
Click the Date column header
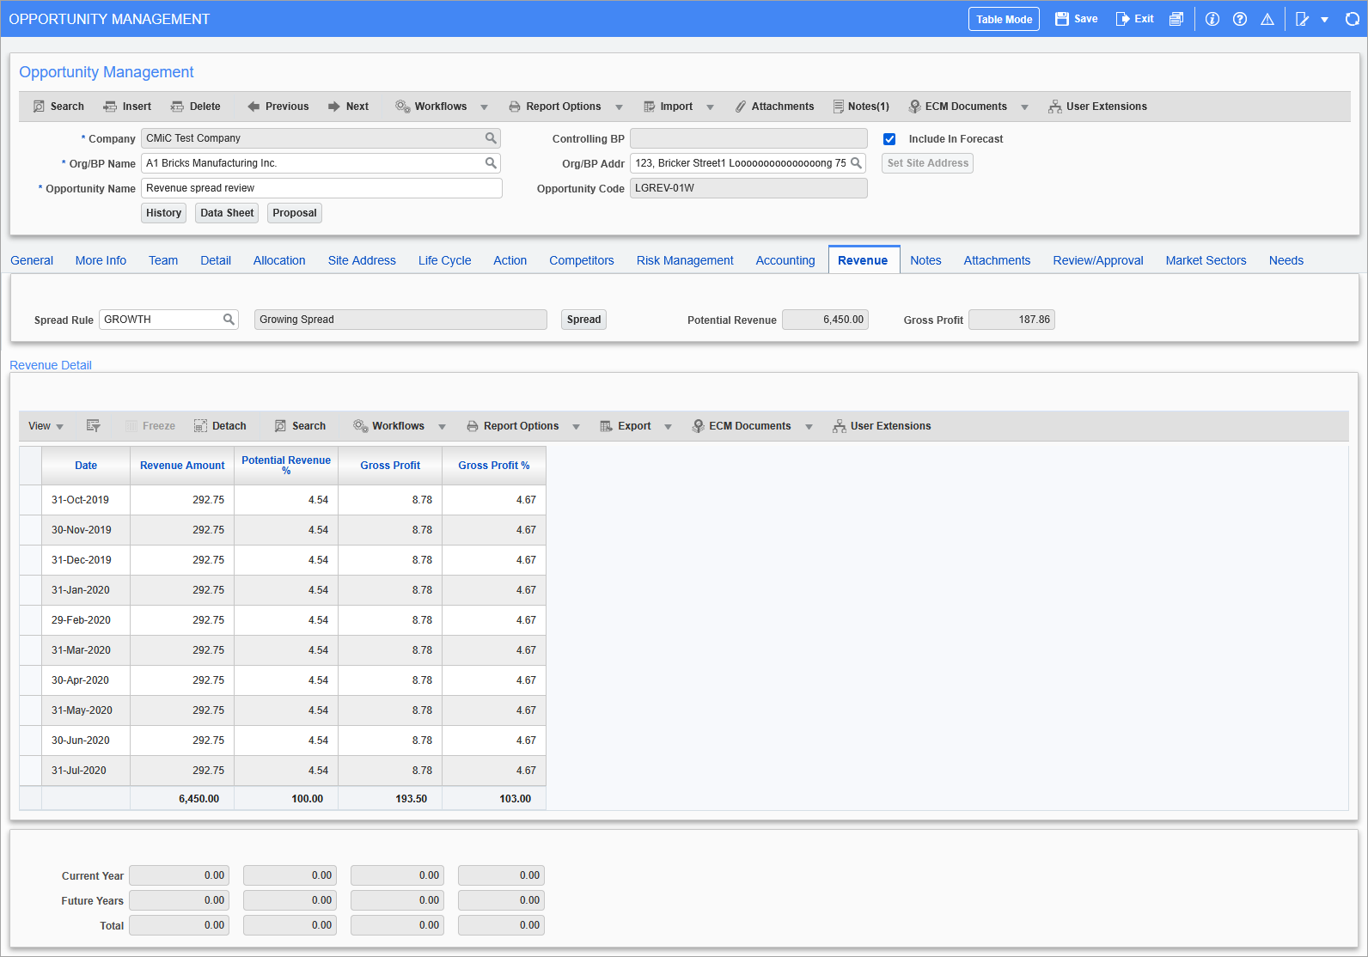[86, 466]
